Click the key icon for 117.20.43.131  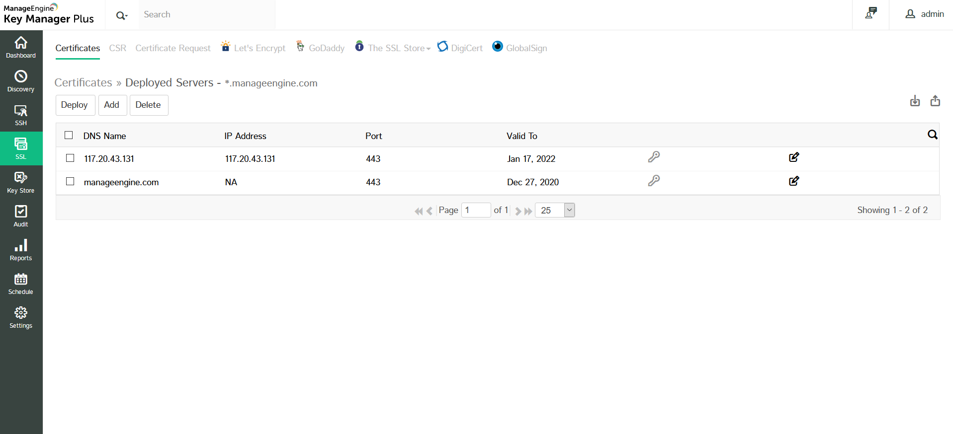point(654,157)
